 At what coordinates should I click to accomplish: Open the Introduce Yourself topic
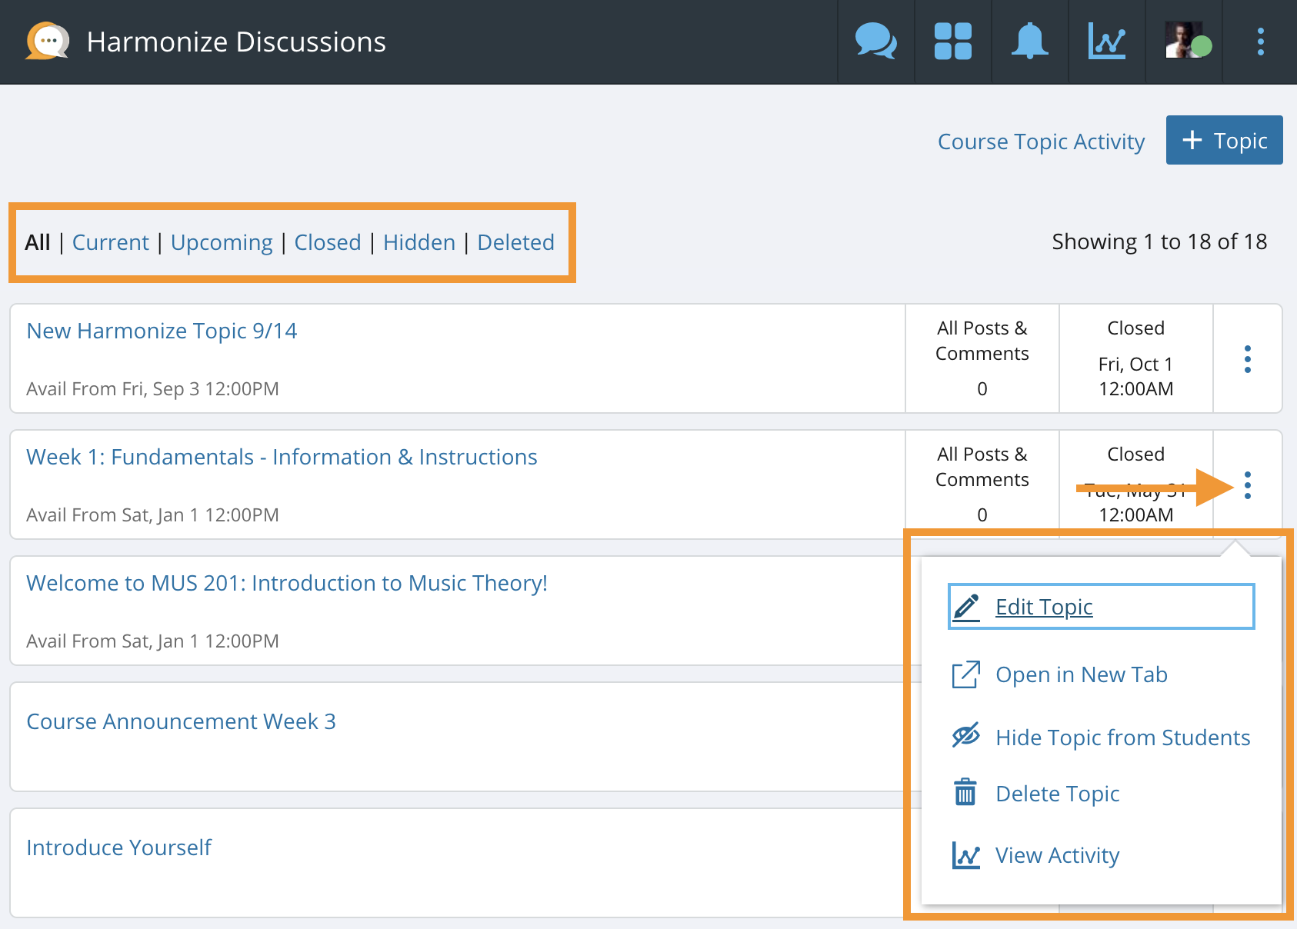(118, 847)
